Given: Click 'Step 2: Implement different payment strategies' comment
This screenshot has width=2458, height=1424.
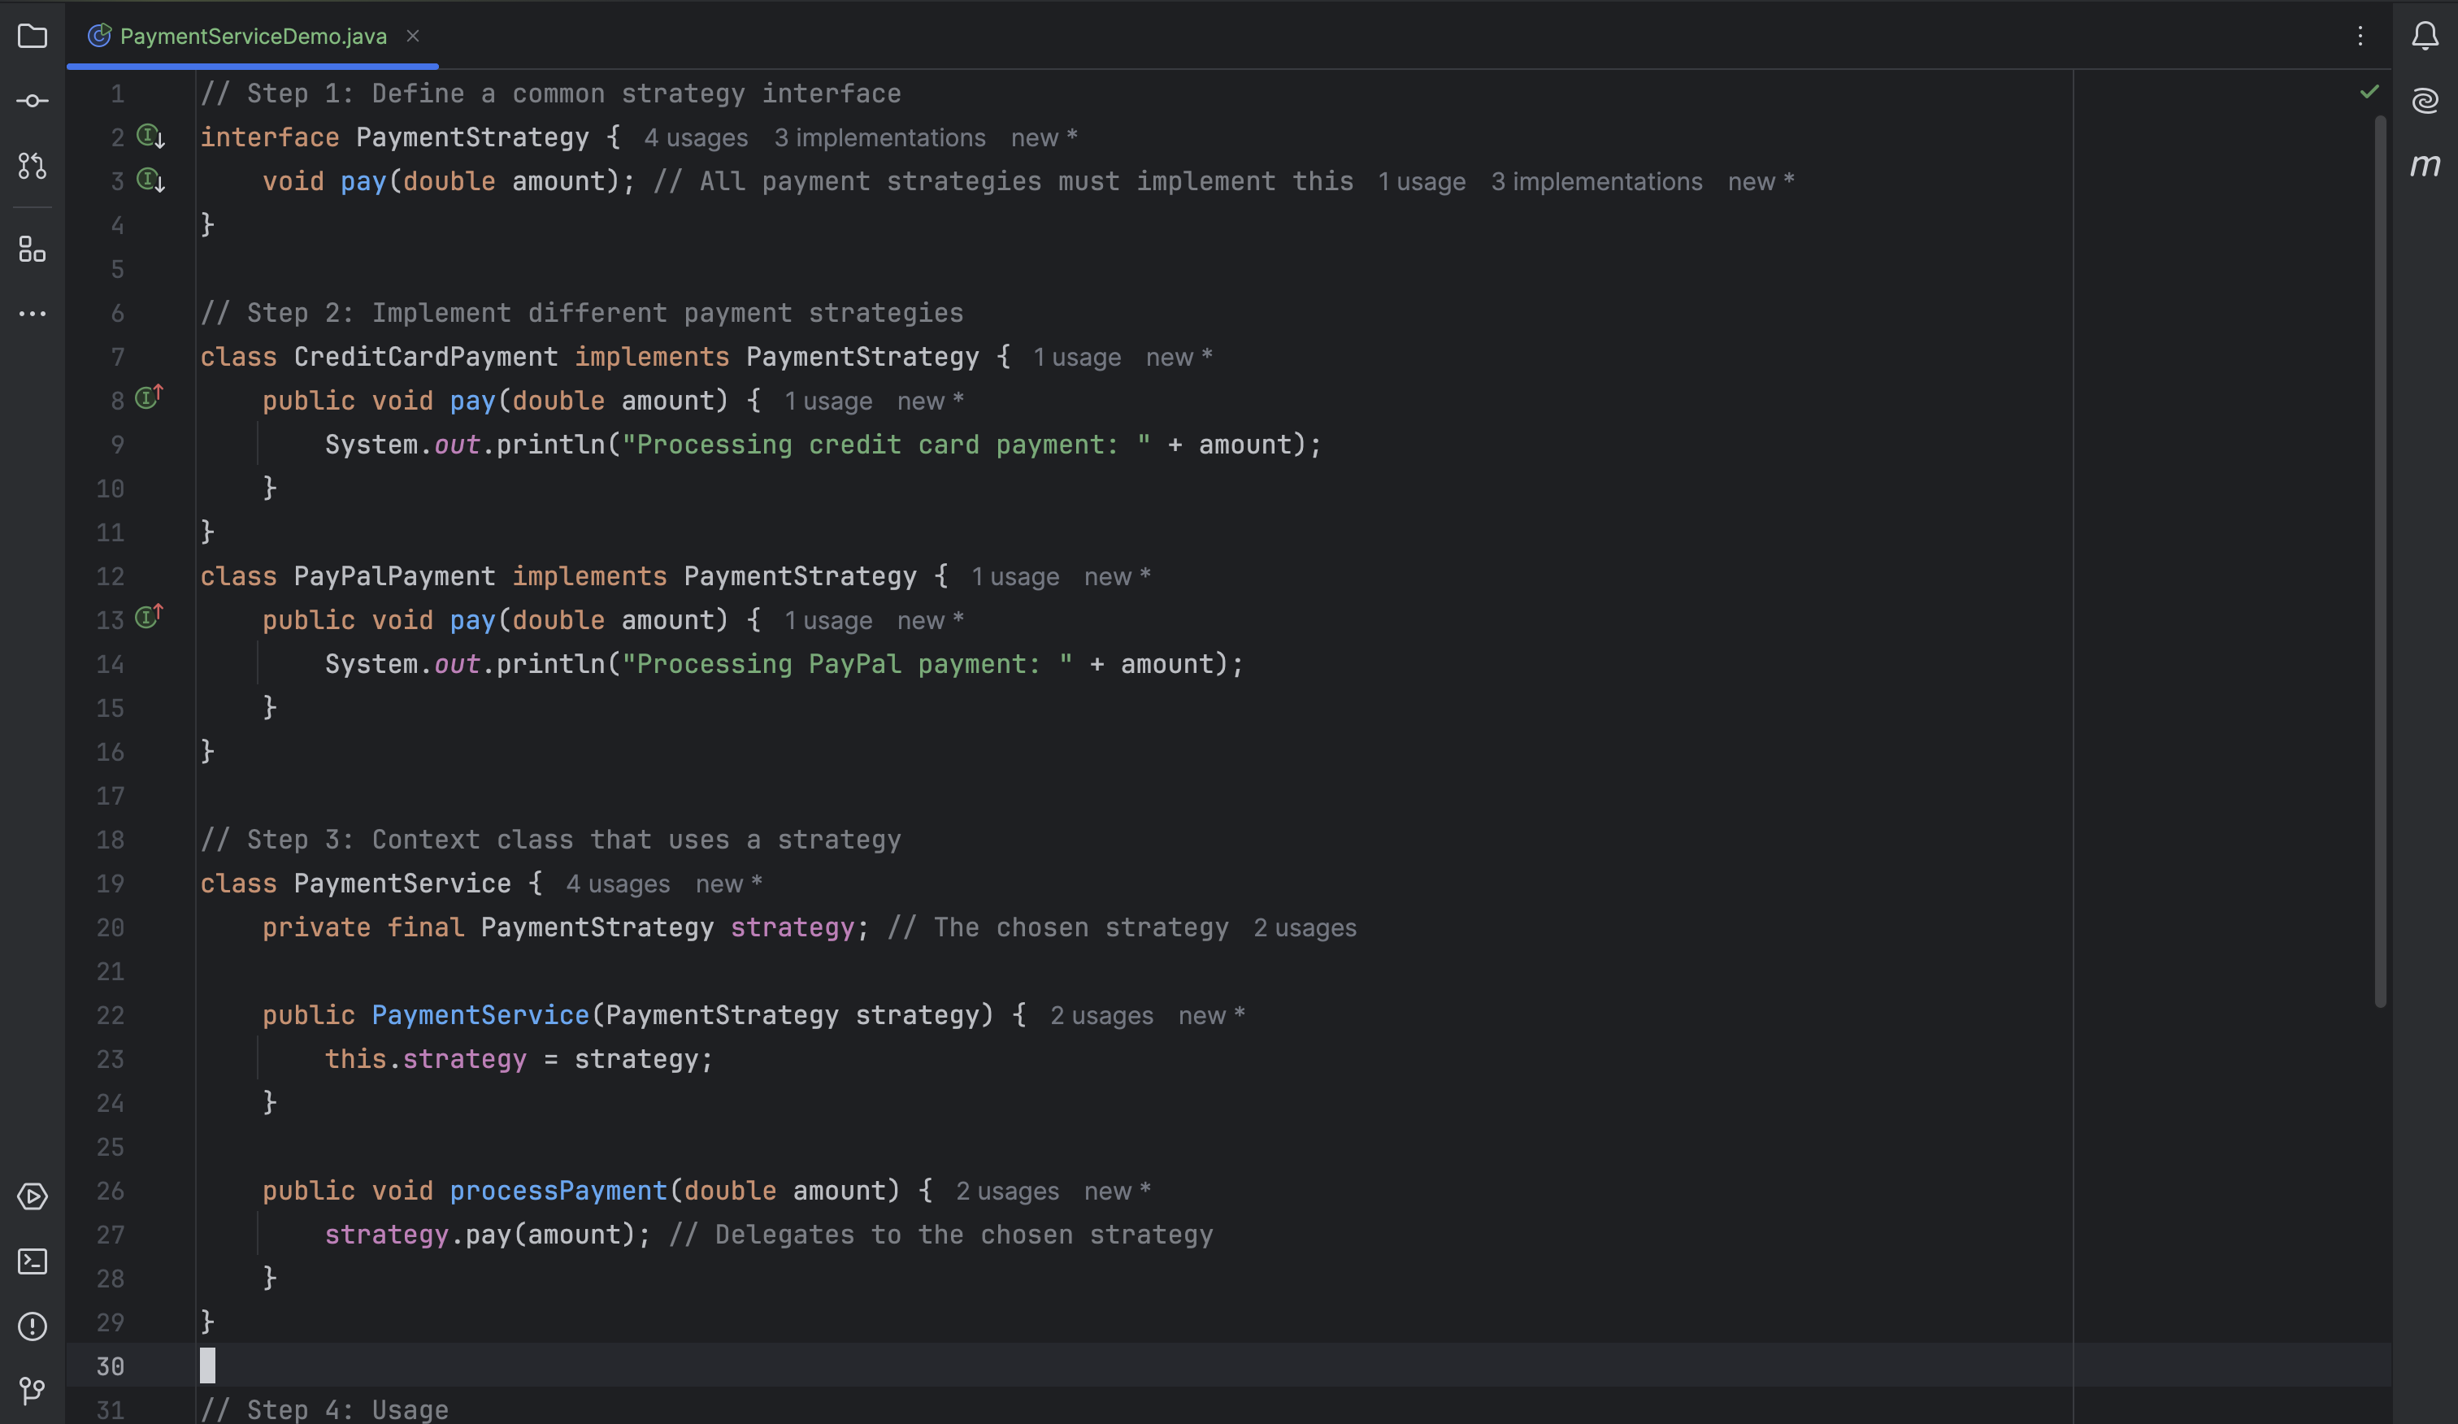Looking at the screenshot, I should click(581, 313).
